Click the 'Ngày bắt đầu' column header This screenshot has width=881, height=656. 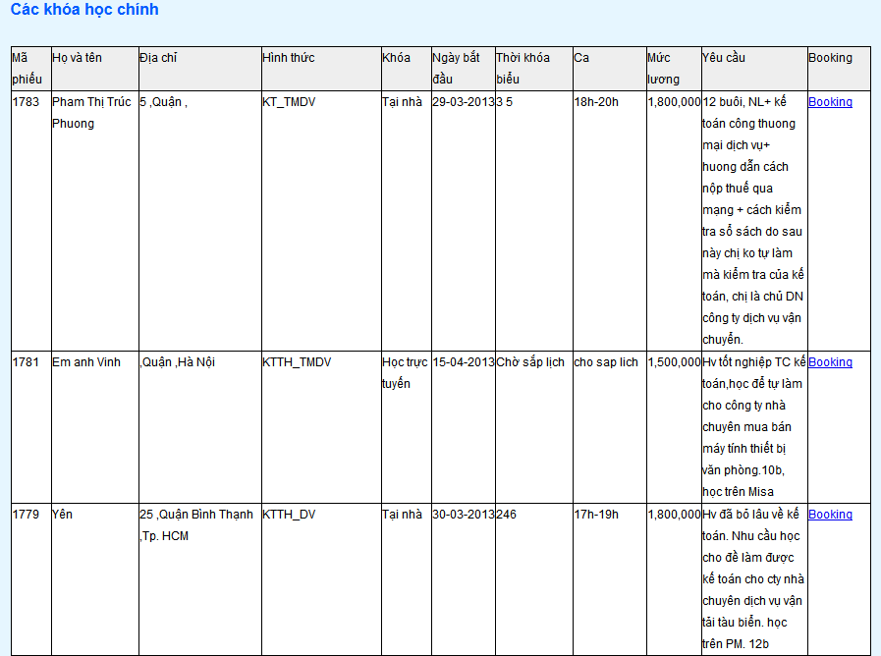coord(456,68)
